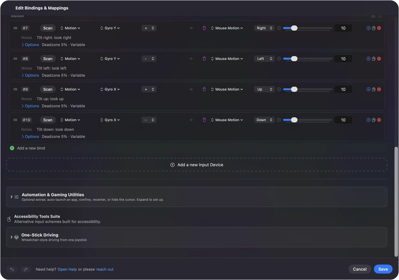This screenshot has height=280, width=399.
Task: Copy bind #9 with the copy icon
Action: click(374, 89)
